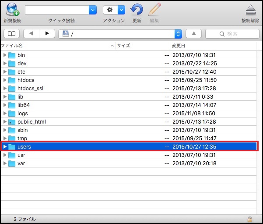Go back with the left arrow button

31,34
